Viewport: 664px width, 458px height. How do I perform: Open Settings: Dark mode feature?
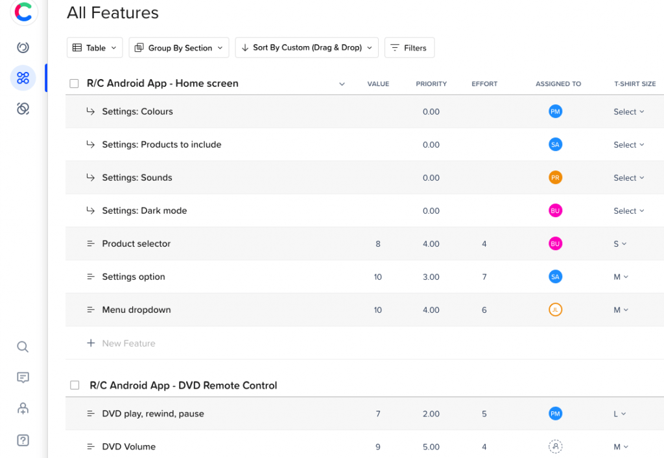144,210
